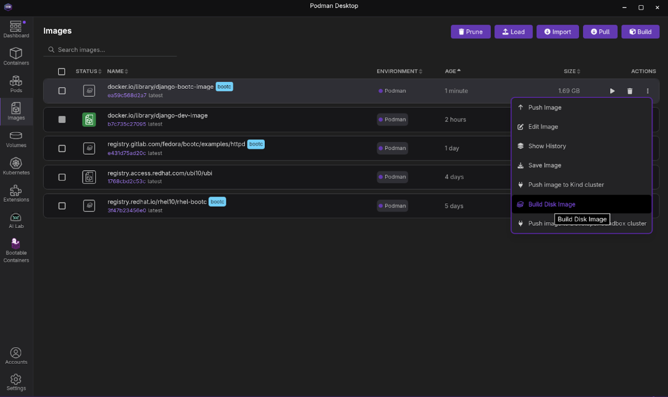Run the django-bootc-image with play icon
Image resolution: width=668 pixels, height=397 pixels.
(x=612, y=91)
